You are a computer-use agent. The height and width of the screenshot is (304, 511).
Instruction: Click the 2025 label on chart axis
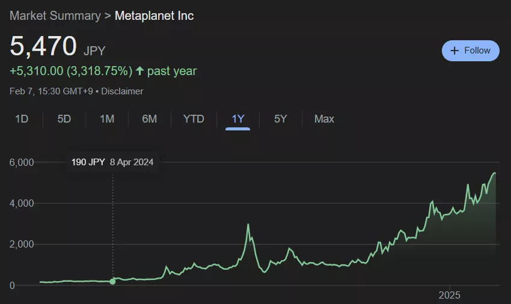click(x=450, y=295)
